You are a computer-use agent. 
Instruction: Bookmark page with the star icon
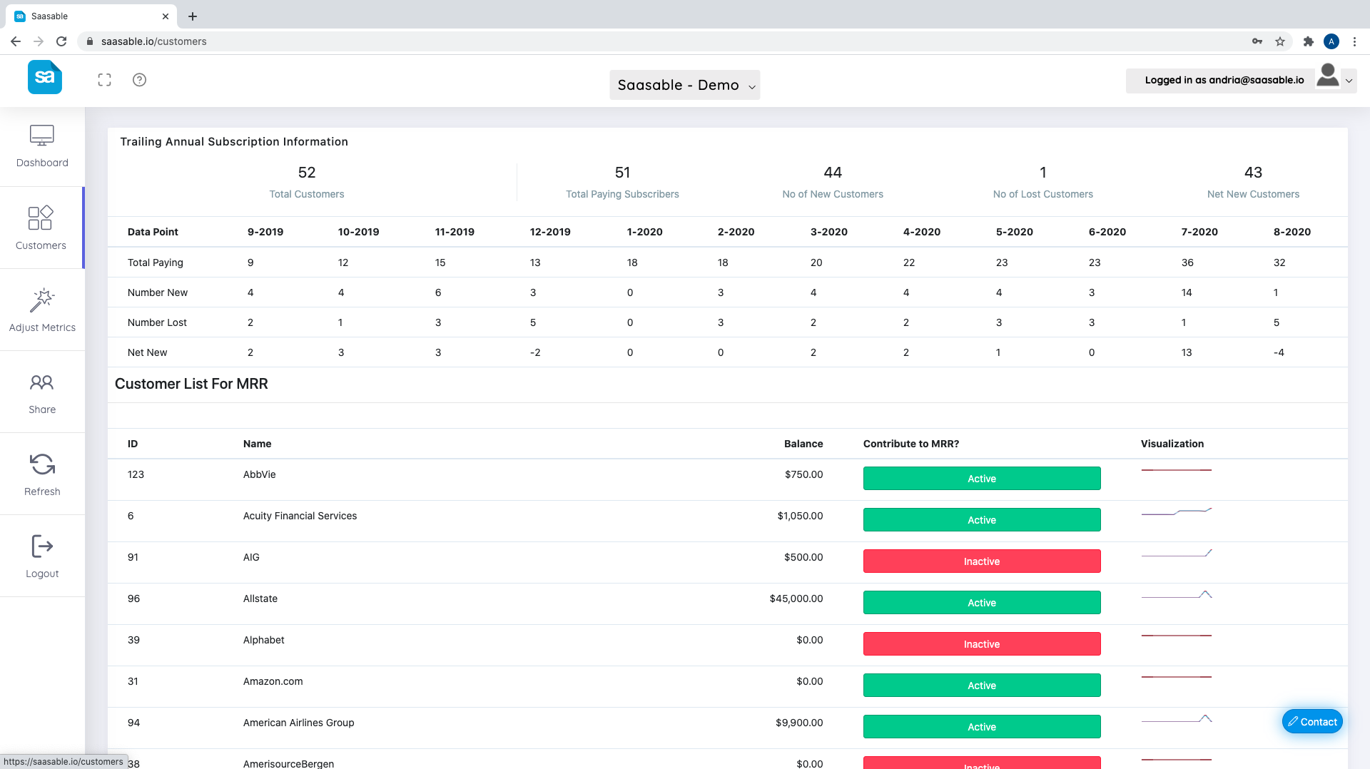click(x=1280, y=41)
